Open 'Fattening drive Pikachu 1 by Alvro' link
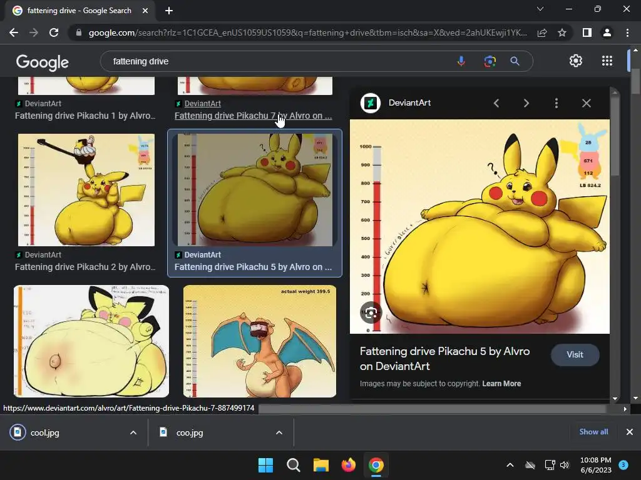The width and height of the screenshot is (641, 480). pos(85,116)
